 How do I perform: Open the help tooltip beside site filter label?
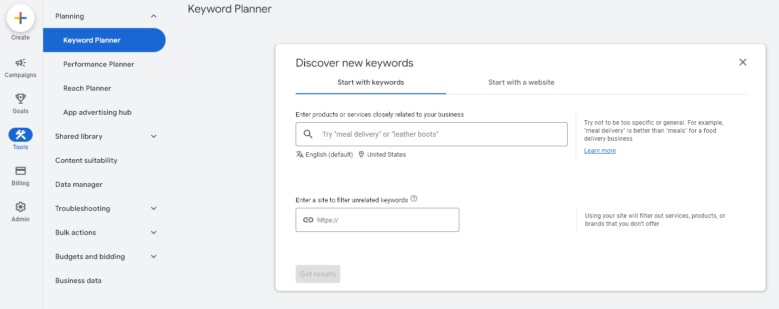414,198
